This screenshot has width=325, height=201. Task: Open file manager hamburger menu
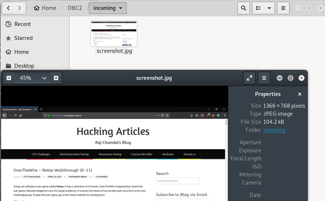coord(283,8)
